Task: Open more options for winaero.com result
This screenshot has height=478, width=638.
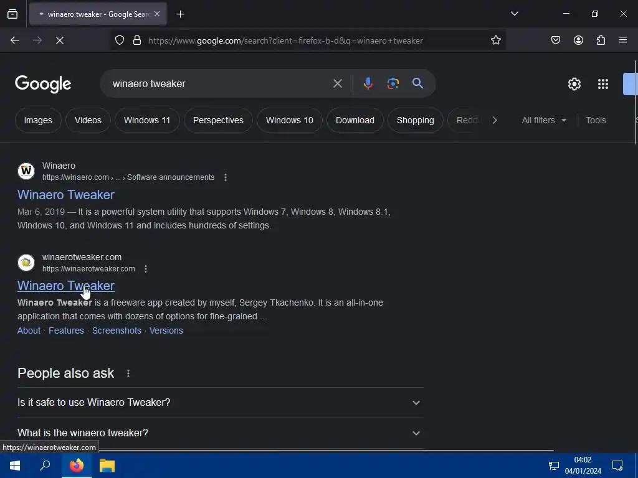Action: tap(226, 177)
